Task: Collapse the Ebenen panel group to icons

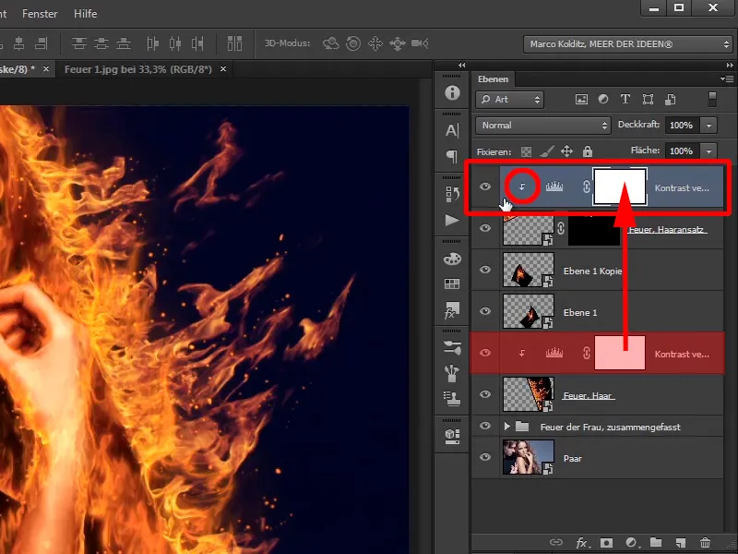Action: pyautogui.click(x=730, y=65)
